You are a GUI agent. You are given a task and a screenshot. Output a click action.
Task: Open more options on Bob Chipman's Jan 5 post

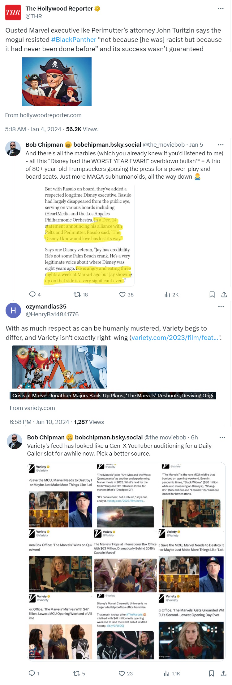221,145
